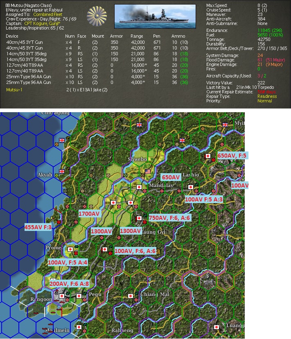Select the 12.7cm/40 T89 AA row facing RS
Viewport: 291px width, 339px height.
97,65
